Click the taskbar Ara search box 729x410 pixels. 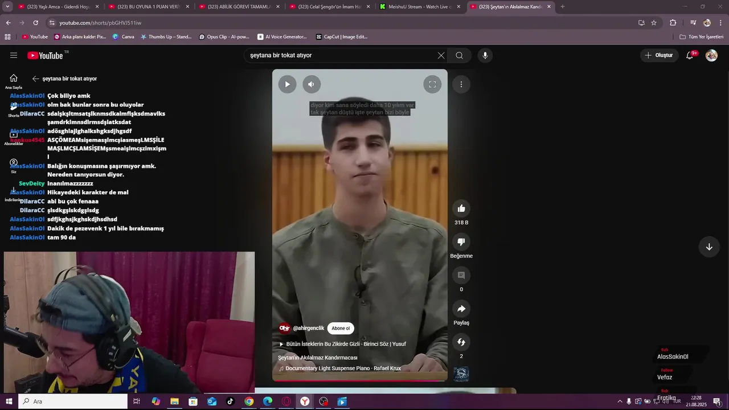[x=73, y=401]
